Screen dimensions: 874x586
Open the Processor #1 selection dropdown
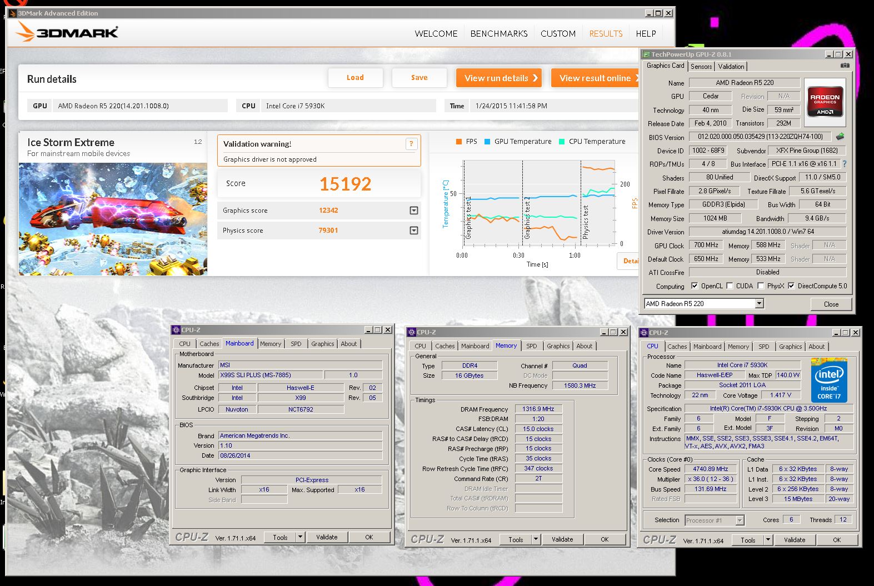pyautogui.click(x=740, y=520)
